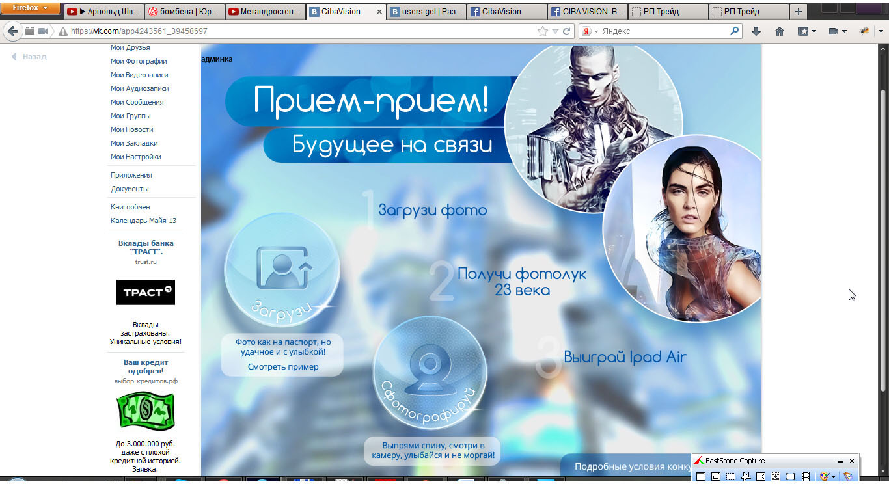Open Документы in sidebar
Screen dimensions: 889x484
130,189
